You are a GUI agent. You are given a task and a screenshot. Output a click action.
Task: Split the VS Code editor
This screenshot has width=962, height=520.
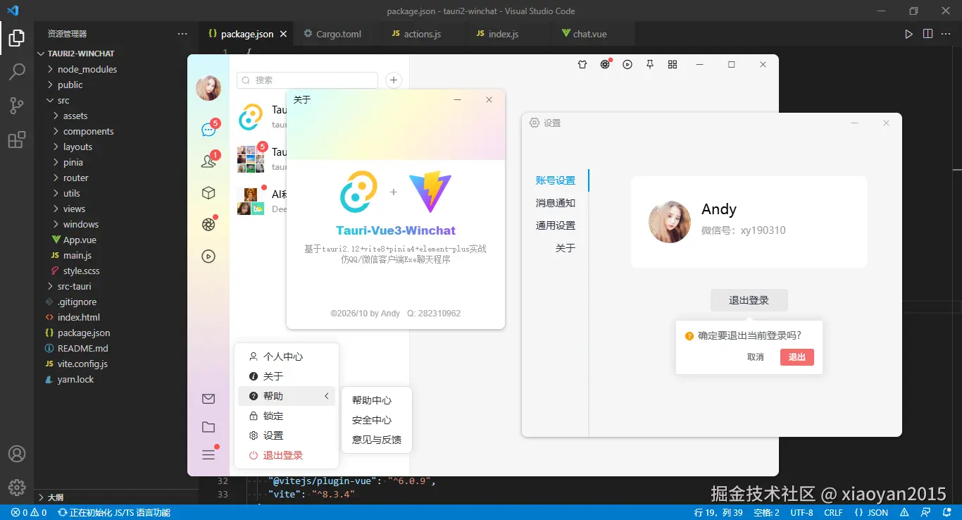(x=927, y=34)
